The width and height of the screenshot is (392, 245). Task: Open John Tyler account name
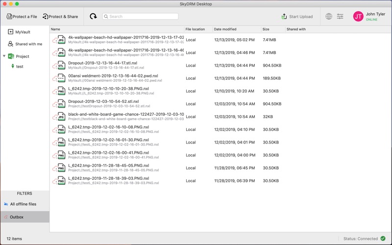point(375,14)
